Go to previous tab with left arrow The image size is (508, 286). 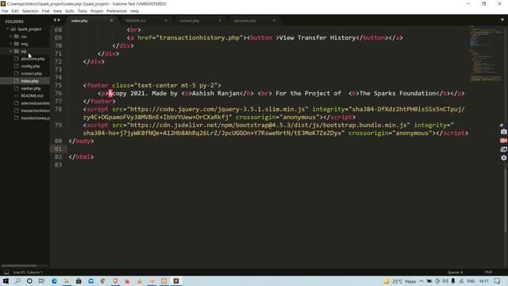coord(55,20)
